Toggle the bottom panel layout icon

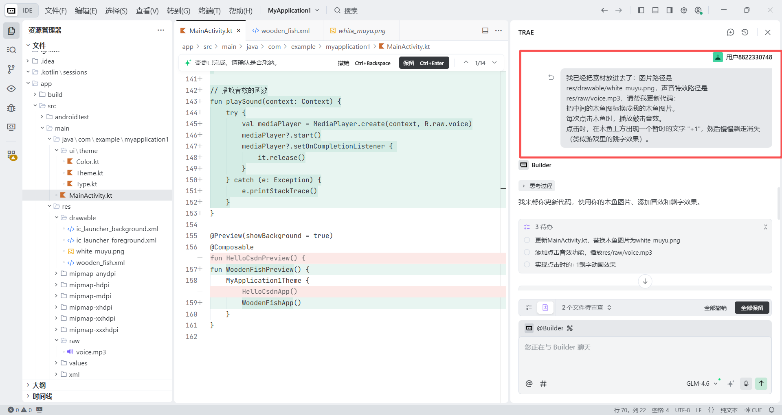[655, 10]
